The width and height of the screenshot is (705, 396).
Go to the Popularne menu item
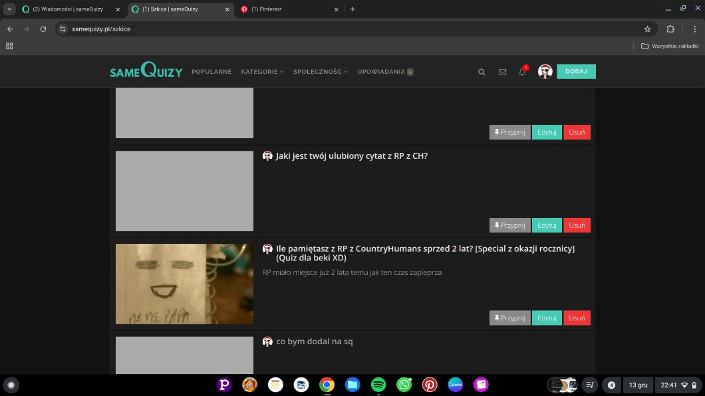coord(211,72)
